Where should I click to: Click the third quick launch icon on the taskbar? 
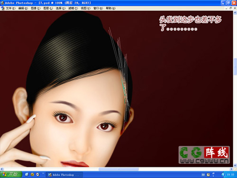38,174
